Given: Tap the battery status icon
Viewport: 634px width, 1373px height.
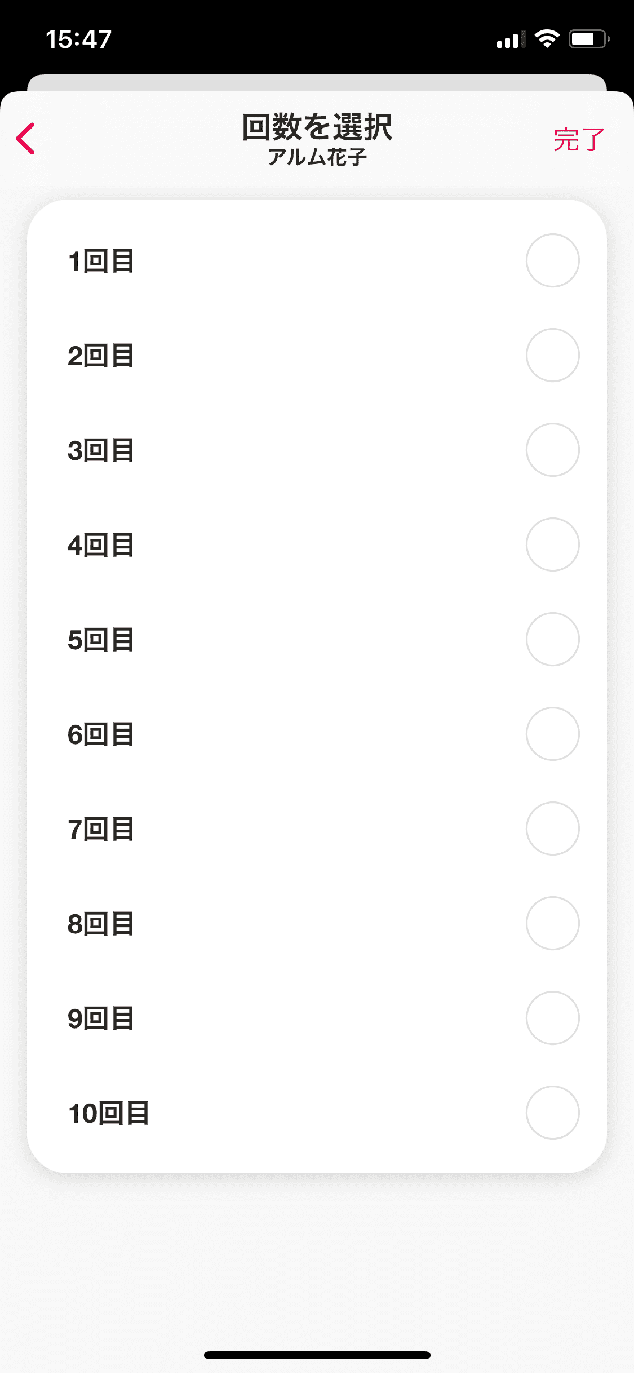Looking at the screenshot, I should [x=589, y=39].
